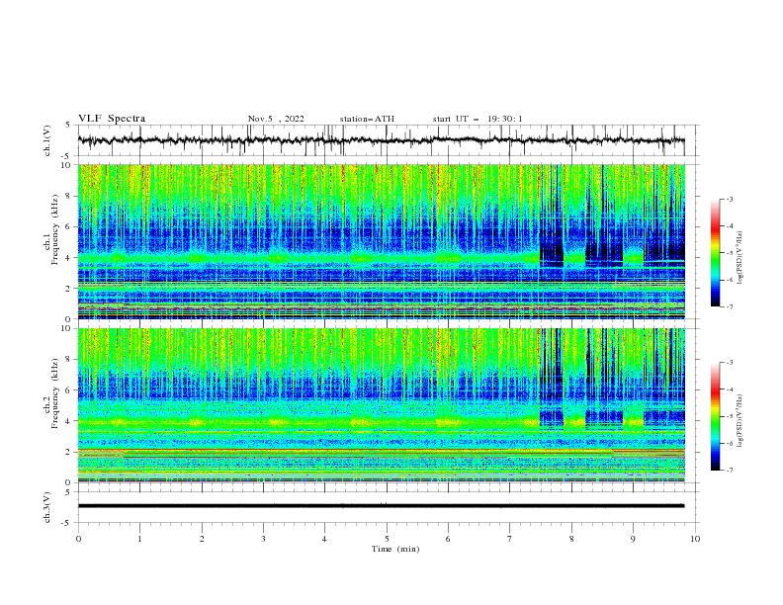Click the 'station=ATH' header label
Screen dimensions: 783x605
(367, 119)
